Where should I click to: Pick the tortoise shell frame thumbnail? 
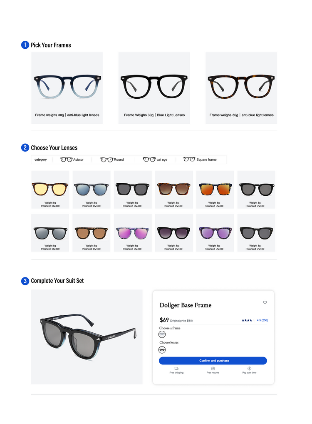241,88
